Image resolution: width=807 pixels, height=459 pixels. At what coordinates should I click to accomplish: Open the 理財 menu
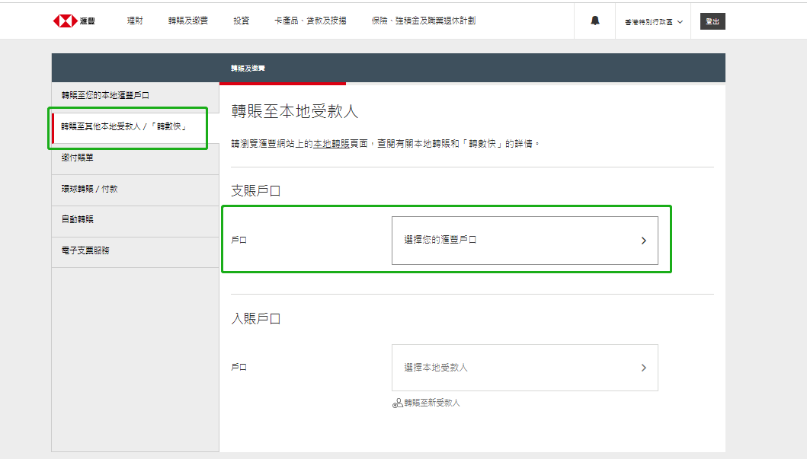pyautogui.click(x=134, y=21)
